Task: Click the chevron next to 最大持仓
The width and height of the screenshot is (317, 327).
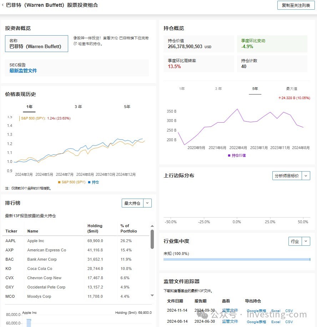Action: 147,203
